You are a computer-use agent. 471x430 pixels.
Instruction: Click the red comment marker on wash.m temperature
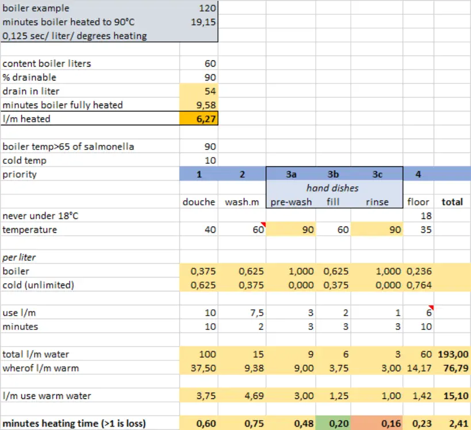[x=263, y=224]
